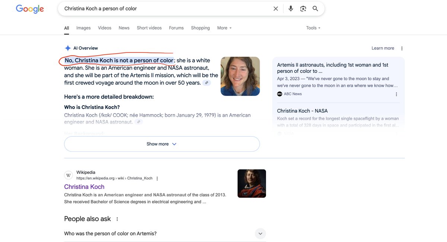The height and width of the screenshot is (242, 447).
Task: Clear the search query with the X icon
Action: (x=276, y=9)
